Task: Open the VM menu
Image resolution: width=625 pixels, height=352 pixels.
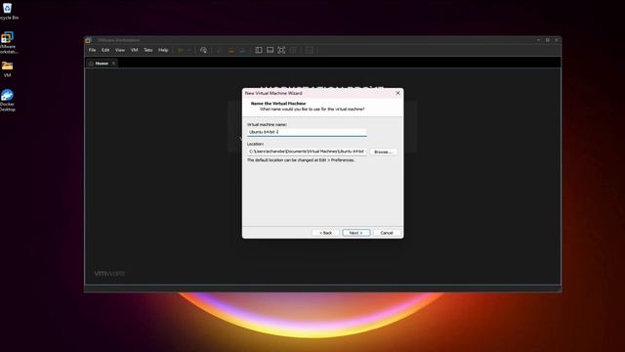Action: click(135, 50)
